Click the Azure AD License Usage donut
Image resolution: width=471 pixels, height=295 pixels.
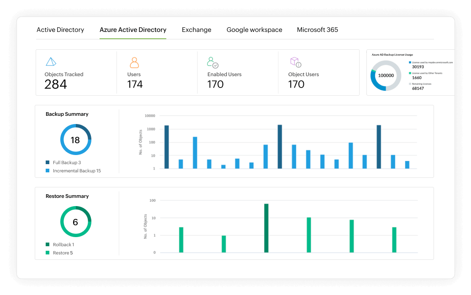tap(386, 75)
